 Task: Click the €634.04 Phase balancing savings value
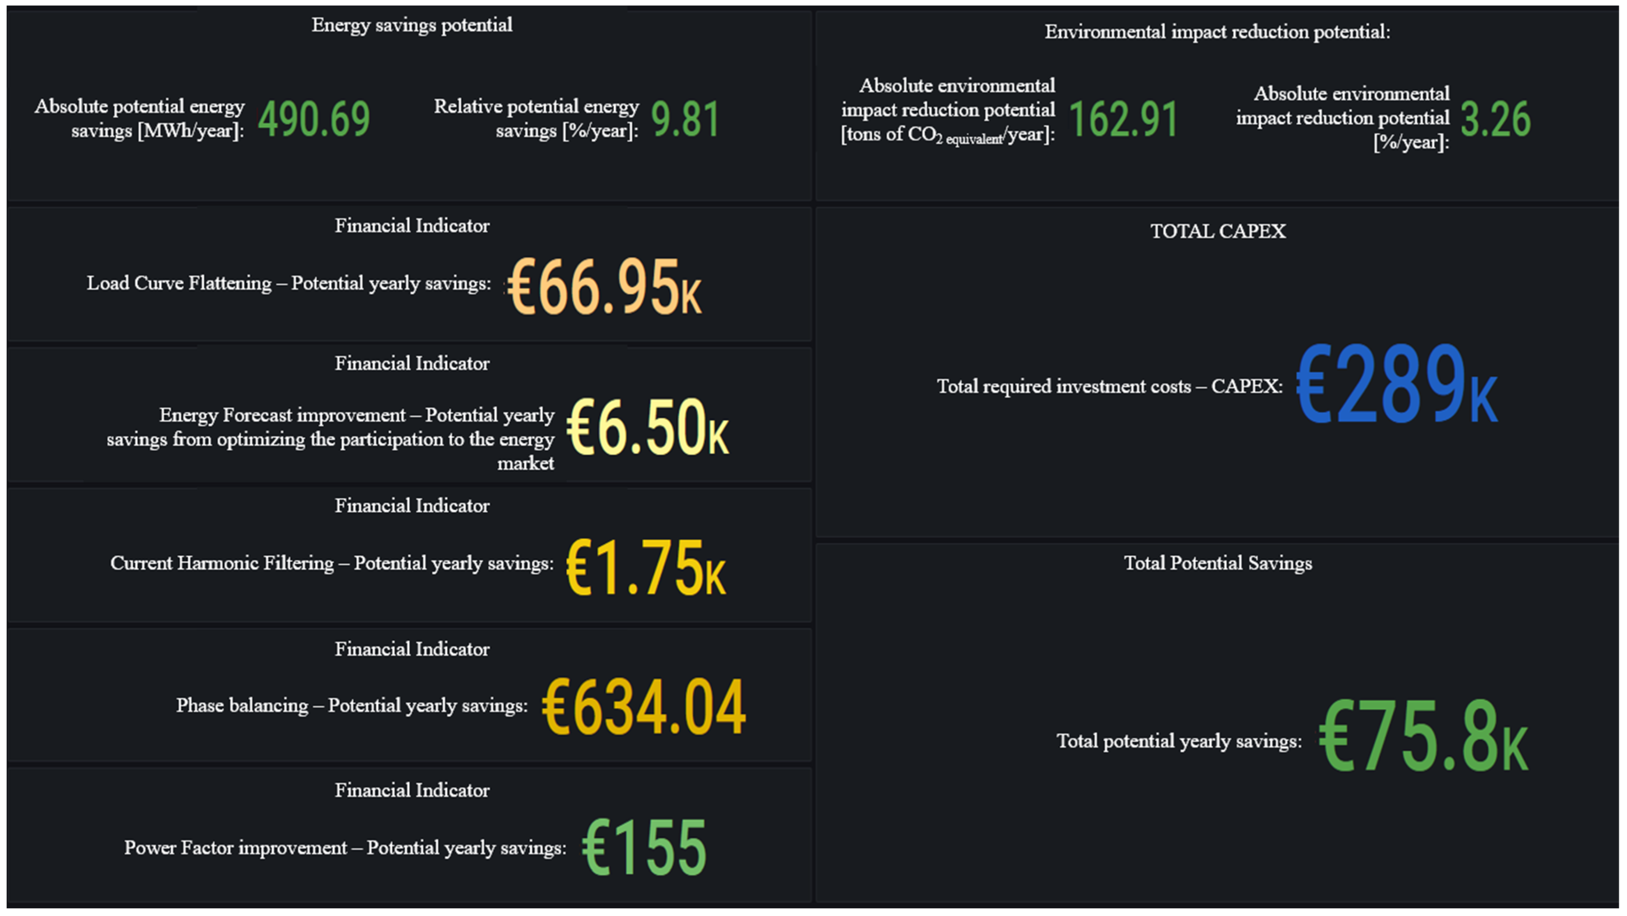[643, 708]
